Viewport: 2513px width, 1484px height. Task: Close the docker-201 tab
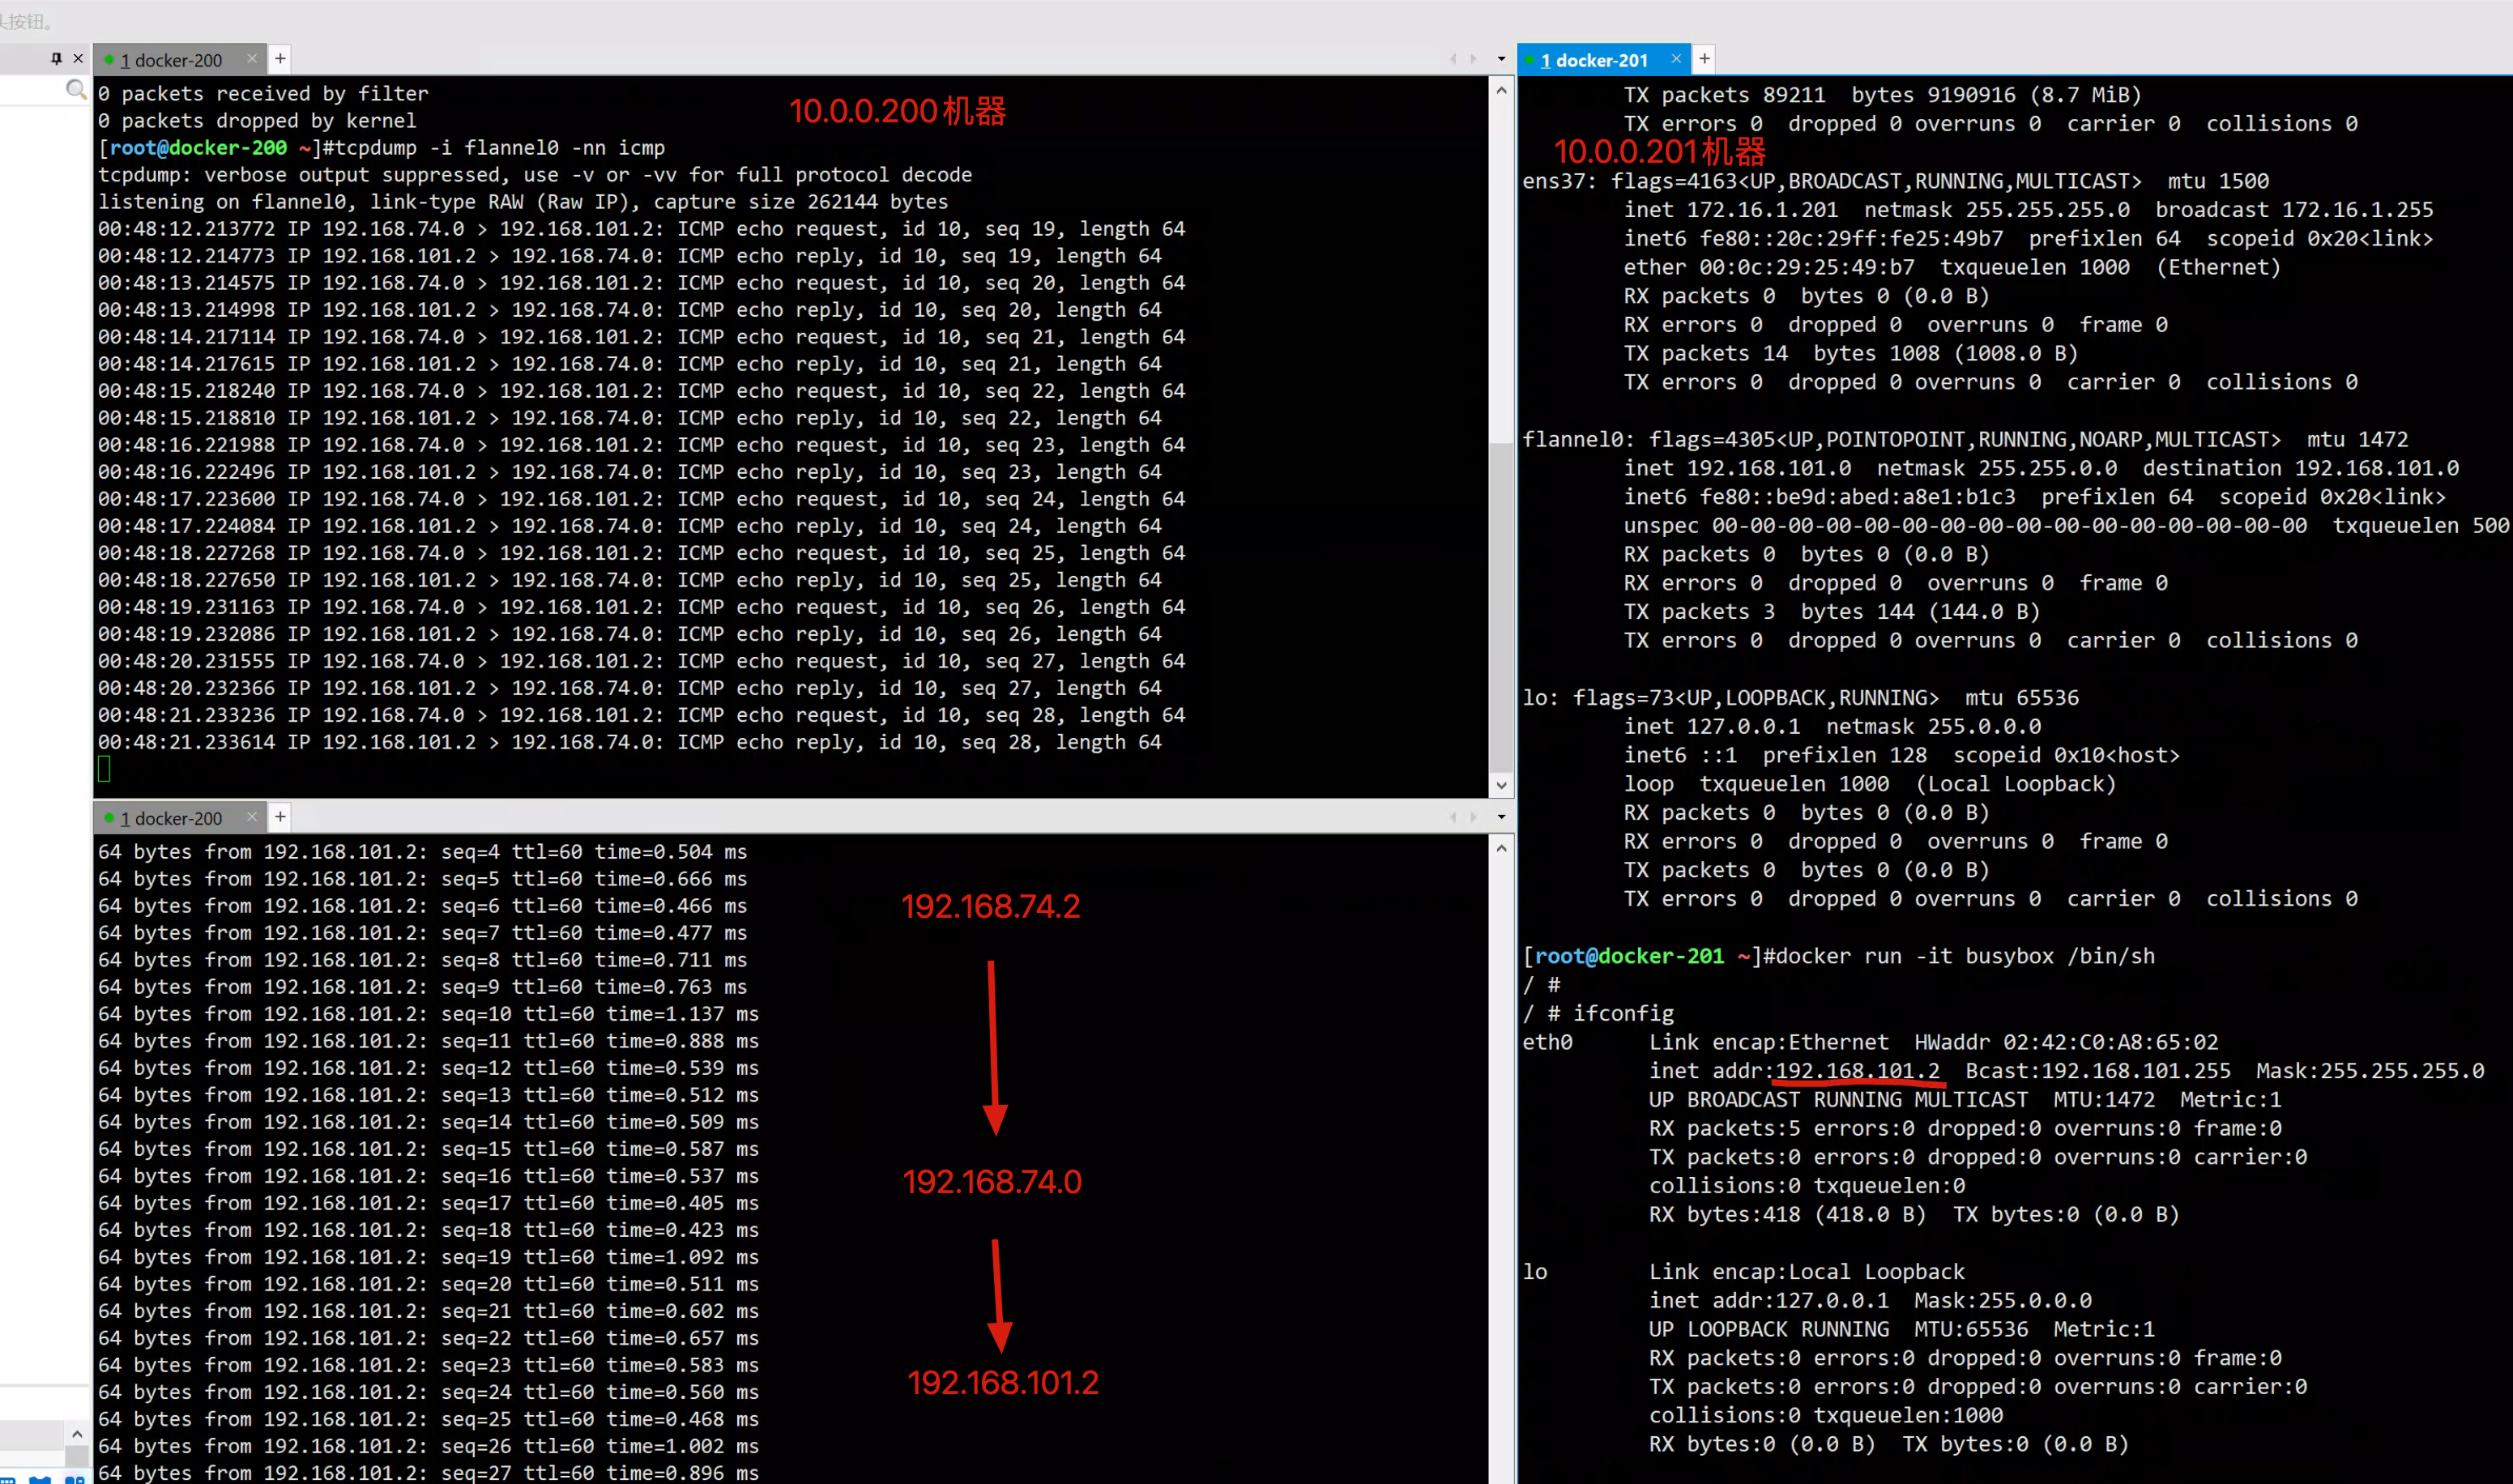1676,59
